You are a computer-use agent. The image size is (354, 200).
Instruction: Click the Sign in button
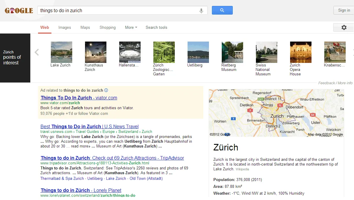coord(344,10)
